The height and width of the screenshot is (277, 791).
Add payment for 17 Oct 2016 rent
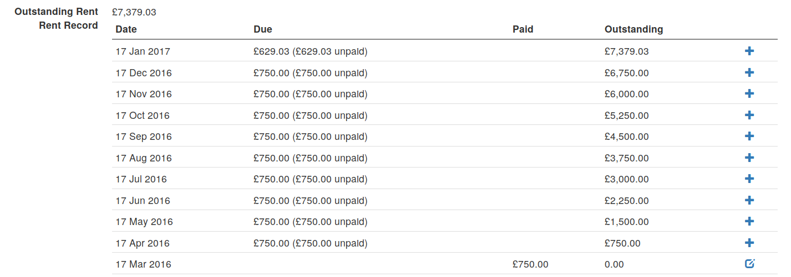click(x=749, y=115)
